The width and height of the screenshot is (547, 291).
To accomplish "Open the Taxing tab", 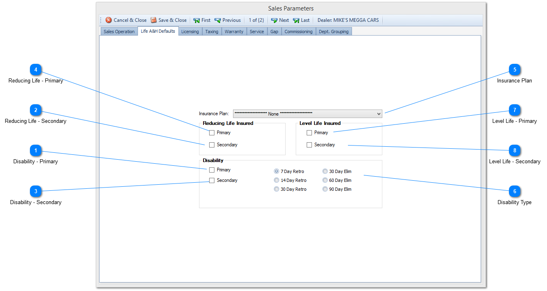I will [x=212, y=32].
